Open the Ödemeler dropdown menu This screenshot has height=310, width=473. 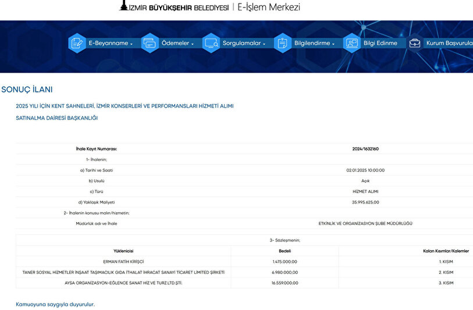(177, 44)
